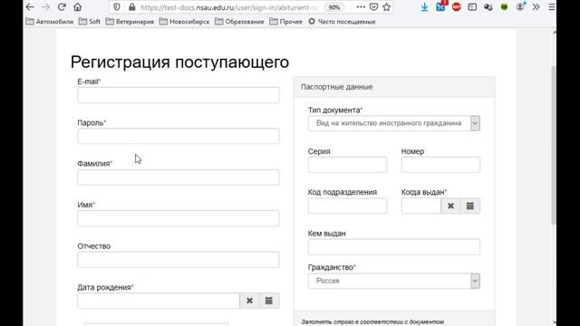Viewport: 580px width, 326px height.
Task: Show more toolbar tools chevron
Action: (536, 7)
